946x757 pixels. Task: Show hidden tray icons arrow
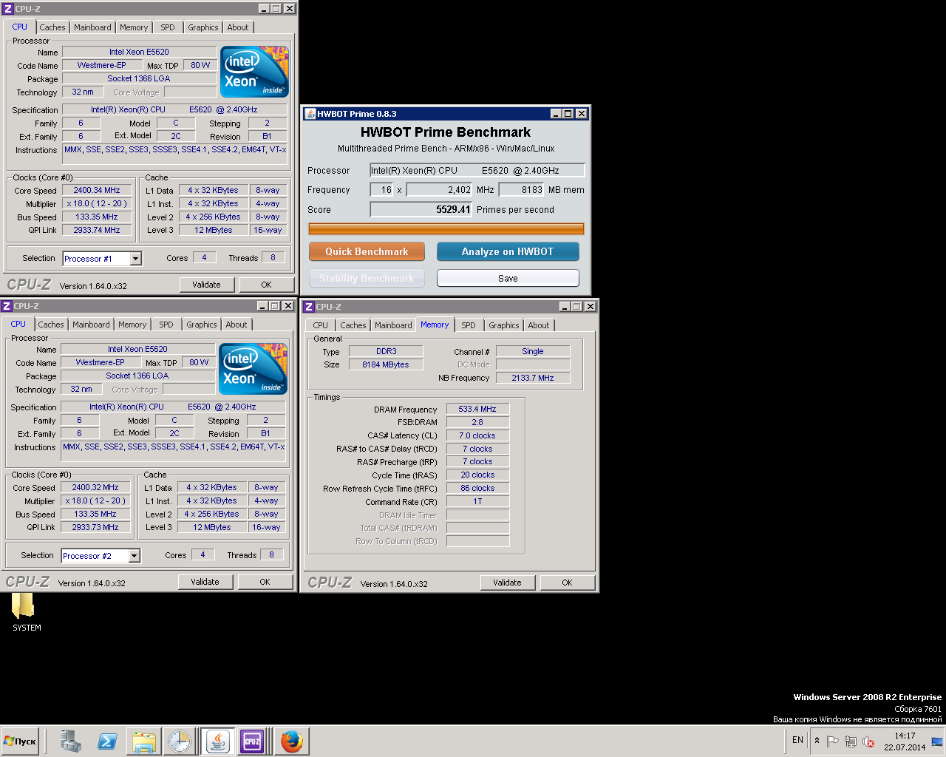(x=817, y=741)
